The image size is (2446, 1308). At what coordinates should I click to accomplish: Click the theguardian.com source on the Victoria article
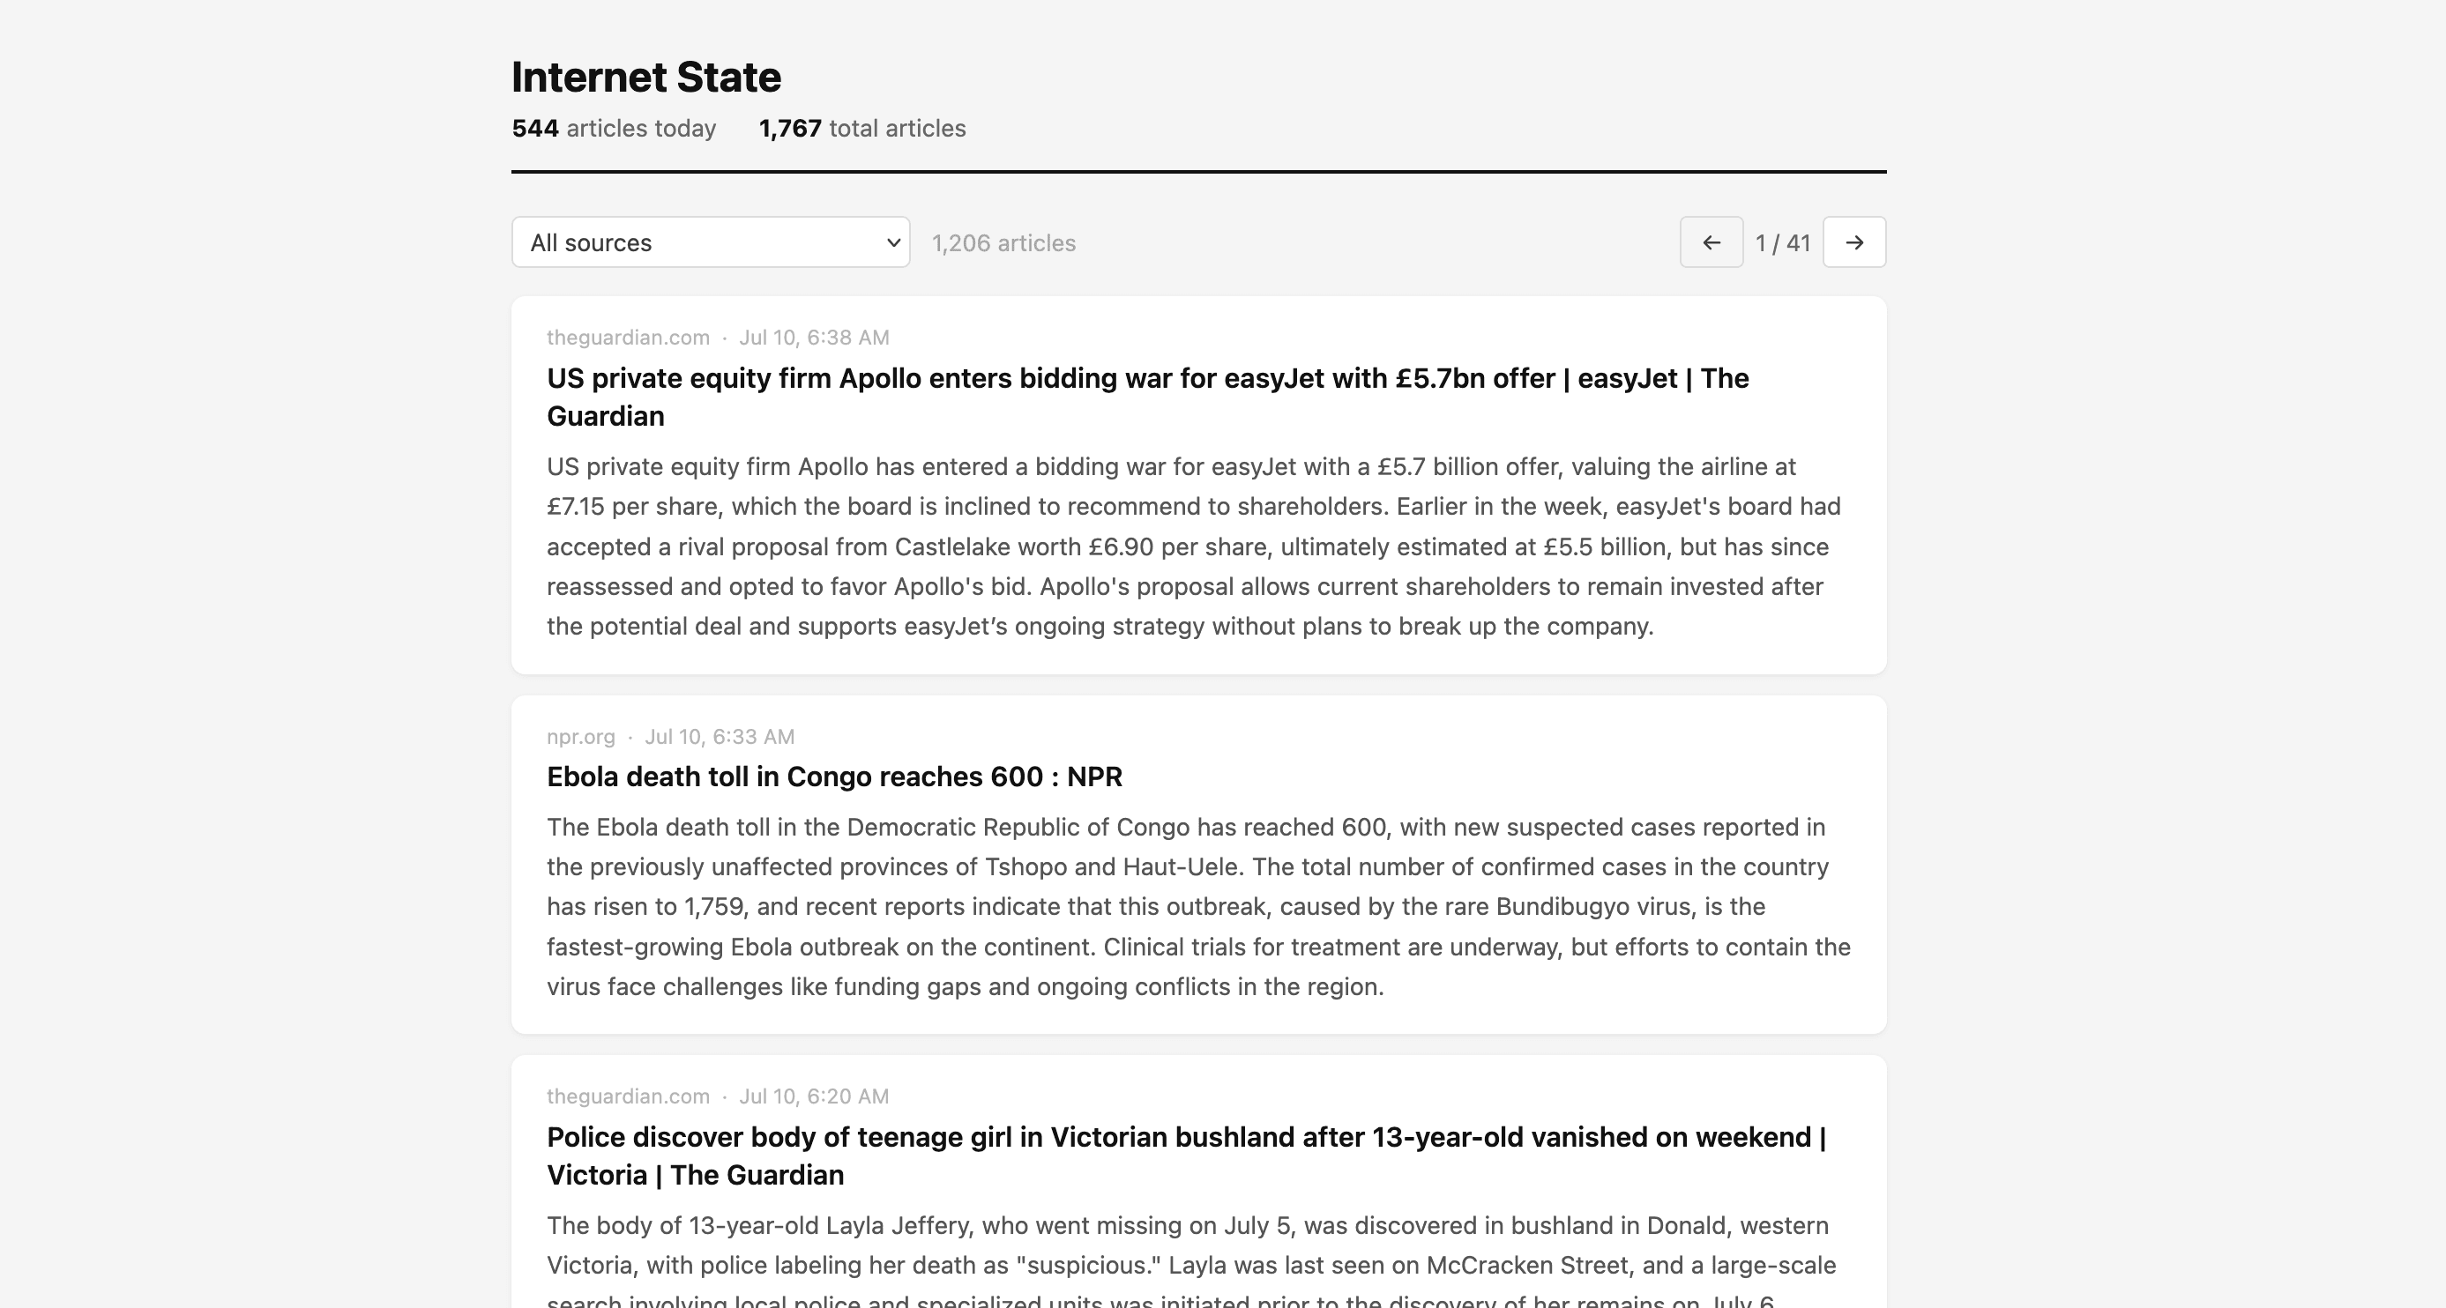[x=628, y=1096]
